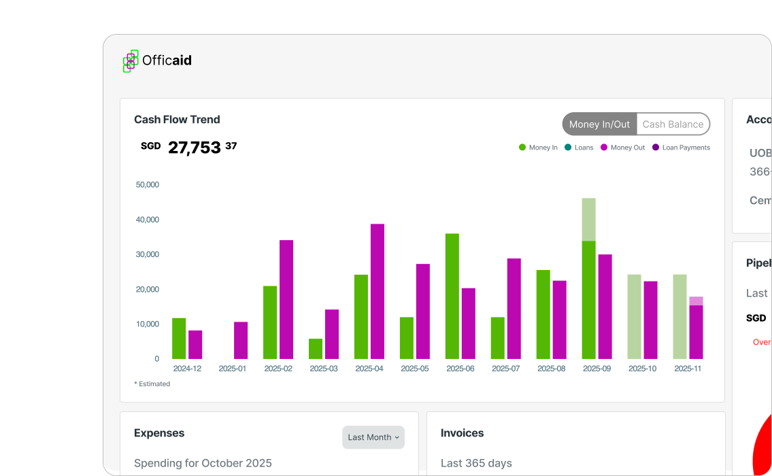Viewport: 772px width, 476px height.
Task: Switch chart to Cash Balance view
Action: tap(673, 124)
